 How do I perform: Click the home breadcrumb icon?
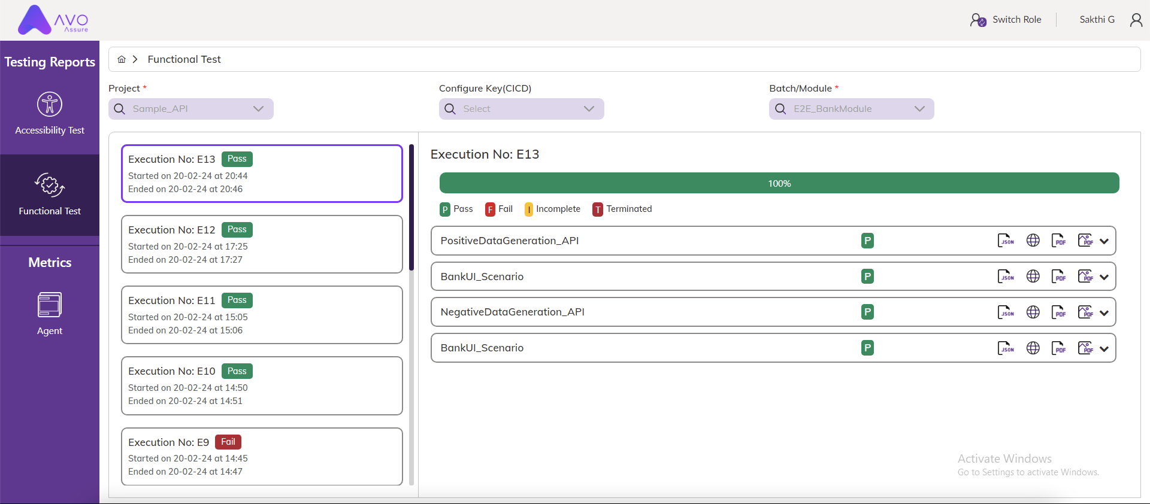click(x=122, y=59)
